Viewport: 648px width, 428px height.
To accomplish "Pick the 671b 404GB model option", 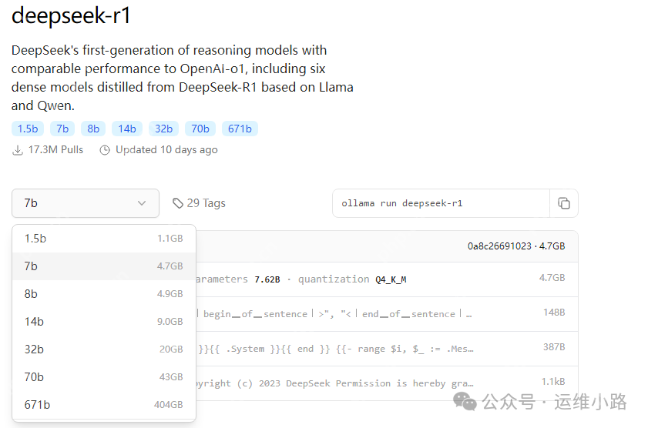I will click(x=104, y=404).
